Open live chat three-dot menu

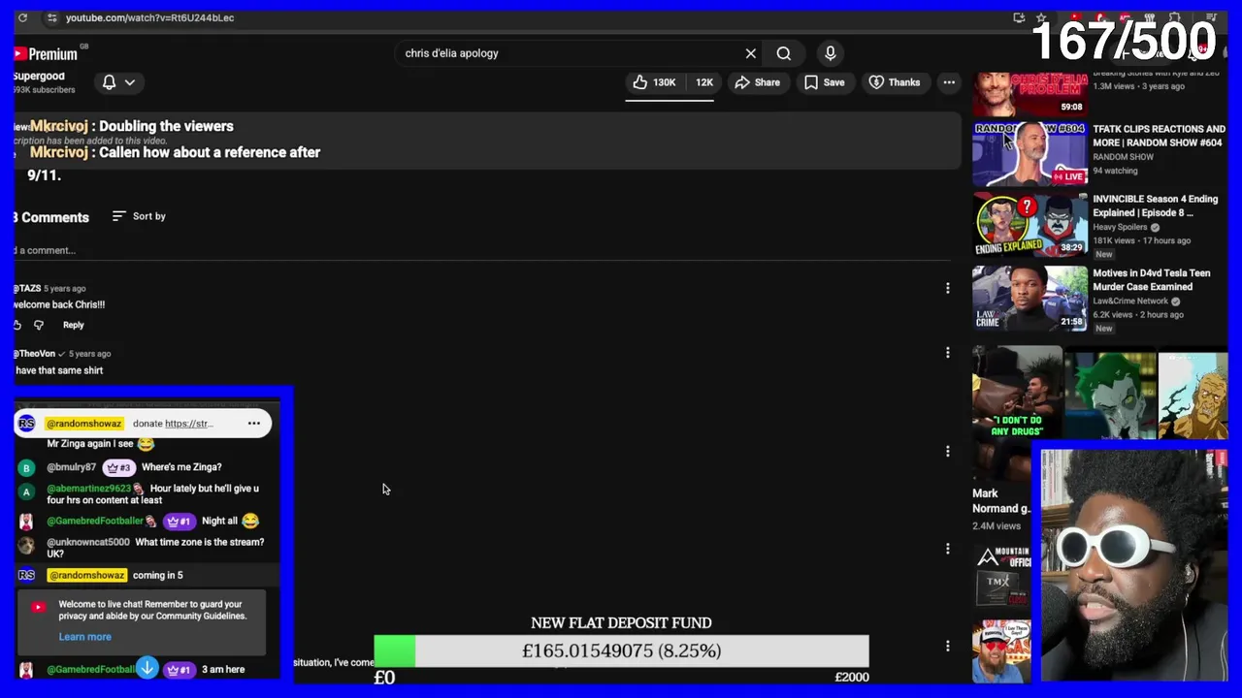(x=253, y=423)
